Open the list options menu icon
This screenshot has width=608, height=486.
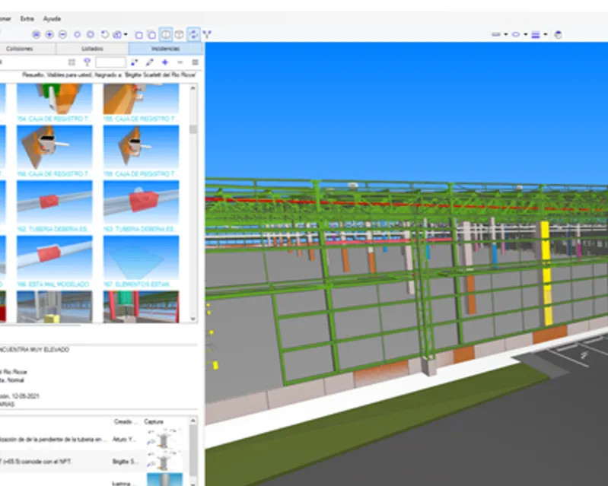(196, 62)
